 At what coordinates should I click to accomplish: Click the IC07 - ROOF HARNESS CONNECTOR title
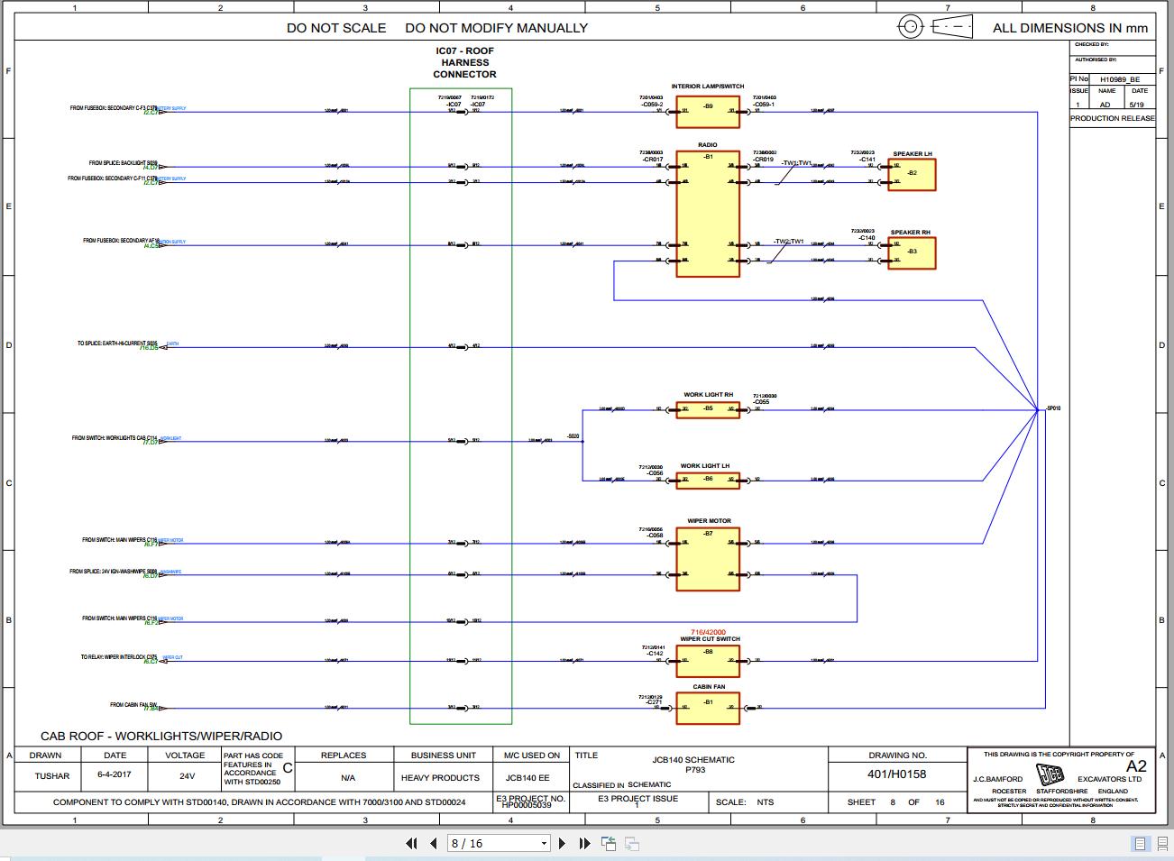(464, 62)
